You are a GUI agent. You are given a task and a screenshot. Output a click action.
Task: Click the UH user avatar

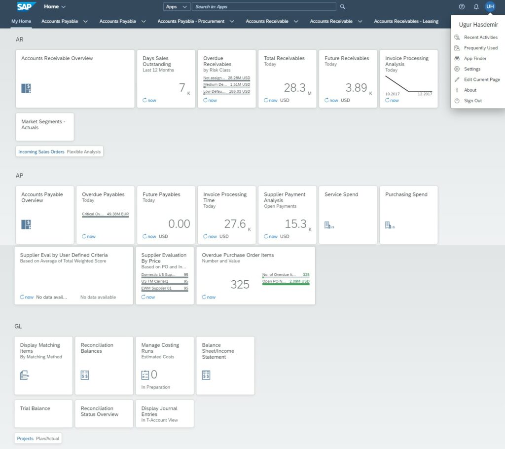tap(490, 6)
